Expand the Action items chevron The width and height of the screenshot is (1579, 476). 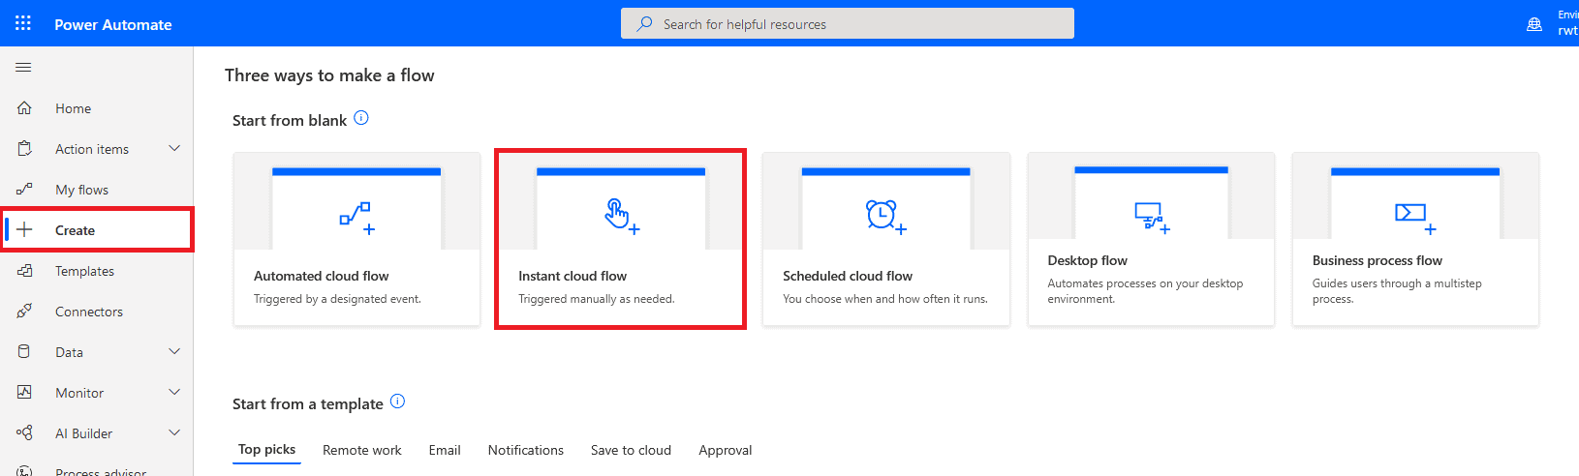pyautogui.click(x=174, y=148)
